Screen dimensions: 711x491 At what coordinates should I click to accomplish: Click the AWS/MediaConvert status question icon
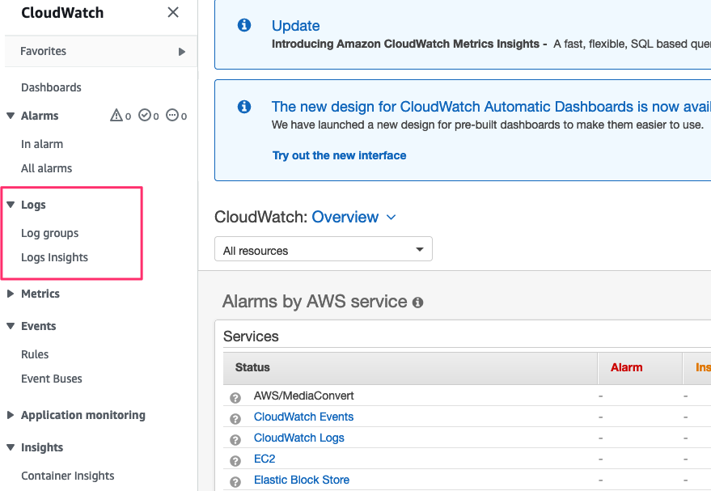pos(235,397)
